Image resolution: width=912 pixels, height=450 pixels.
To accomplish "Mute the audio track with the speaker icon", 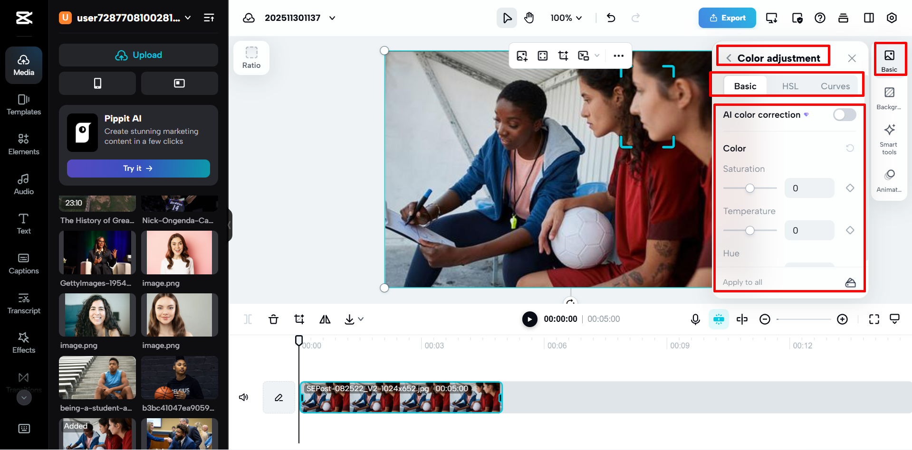I will pyautogui.click(x=243, y=397).
